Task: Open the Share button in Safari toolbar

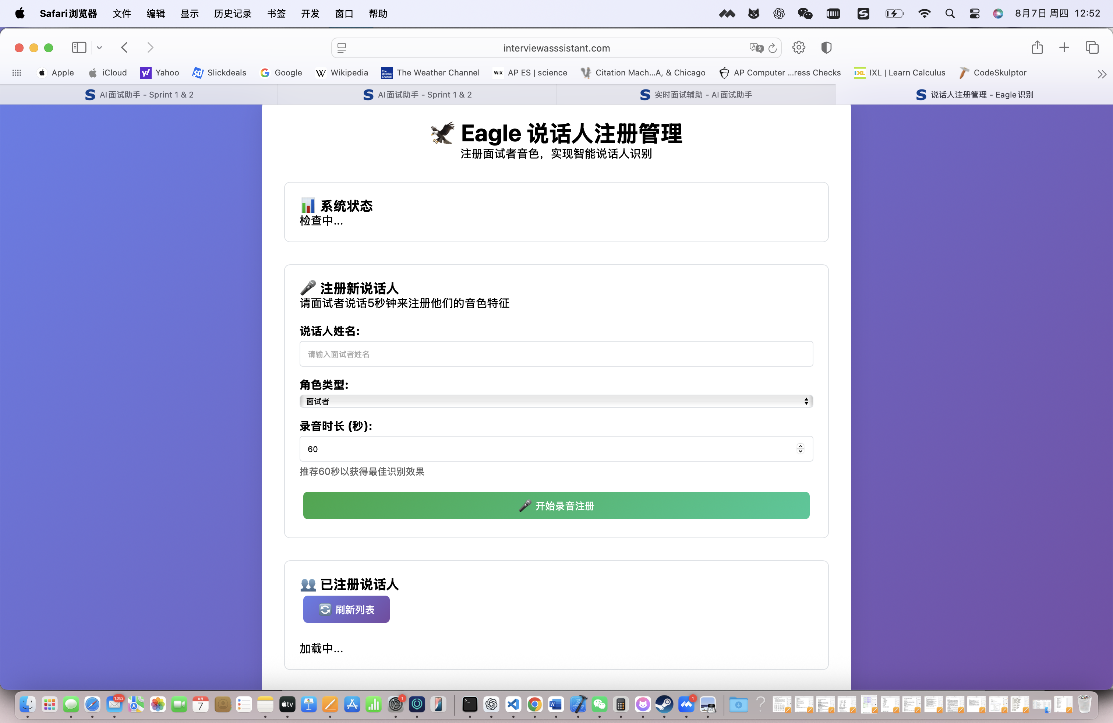Action: pos(1037,48)
